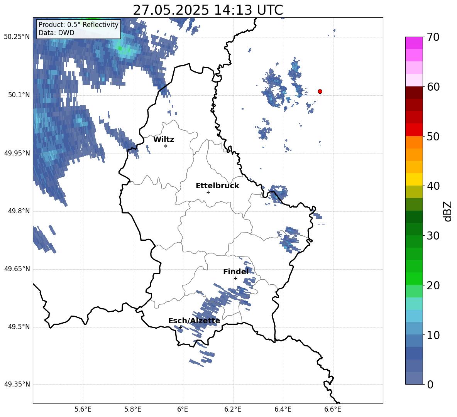
Task: Click the 70 tick on the colorbar
Action: 433,37
